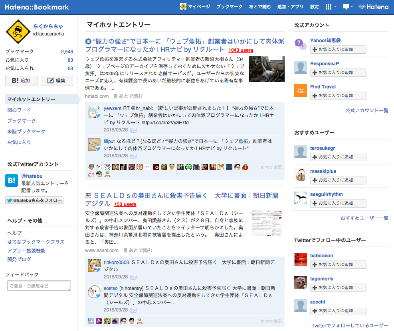
Task: Click the bookmark count 2,546
Action: 67,52
